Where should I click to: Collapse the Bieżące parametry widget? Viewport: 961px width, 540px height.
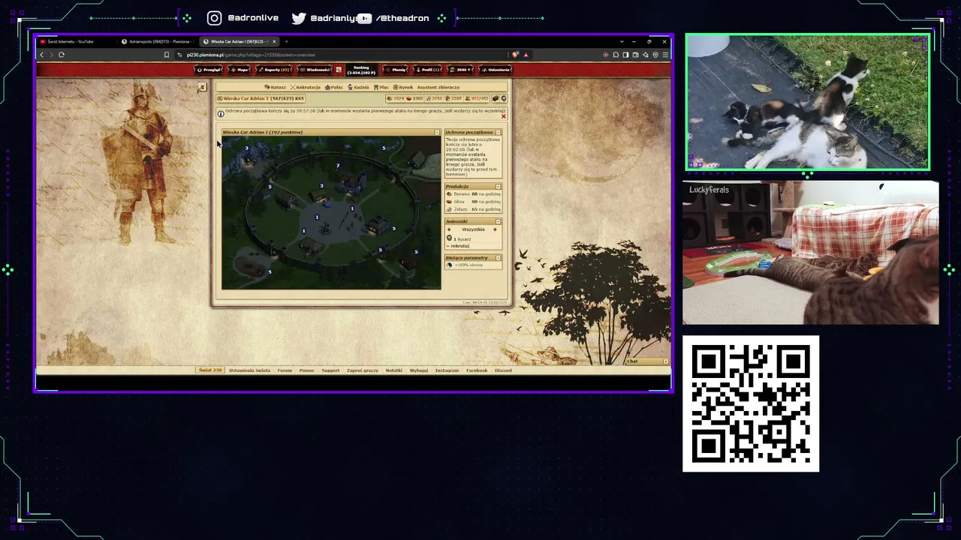coord(498,258)
